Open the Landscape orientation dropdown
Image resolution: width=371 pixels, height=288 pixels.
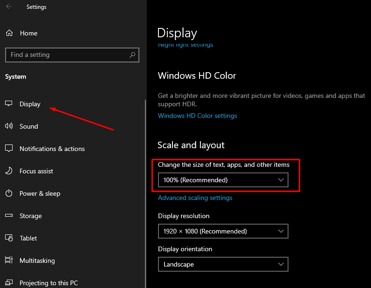(223, 264)
